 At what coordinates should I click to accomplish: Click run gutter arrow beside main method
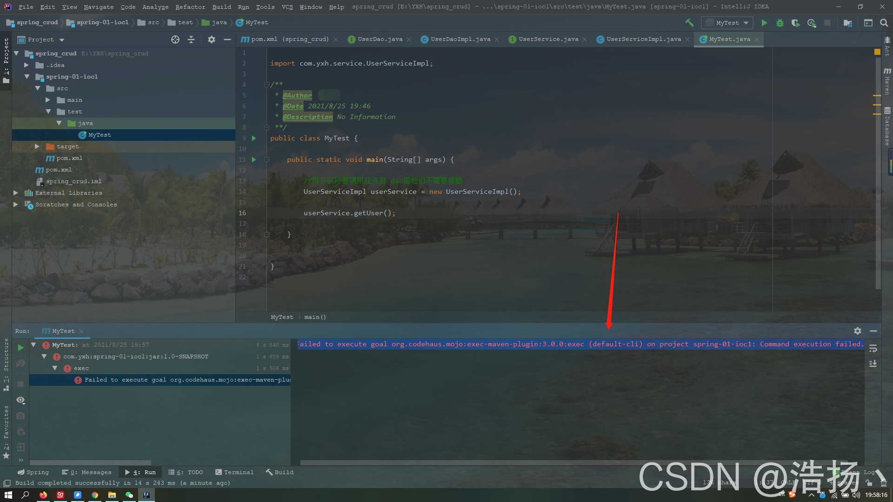click(x=254, y=159)
